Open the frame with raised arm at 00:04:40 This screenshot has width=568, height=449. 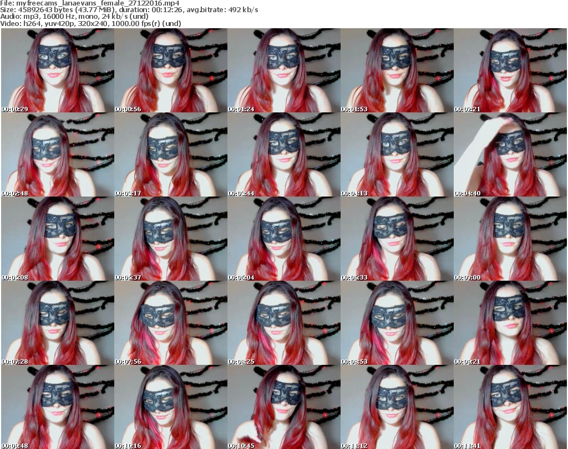point(510,155)
